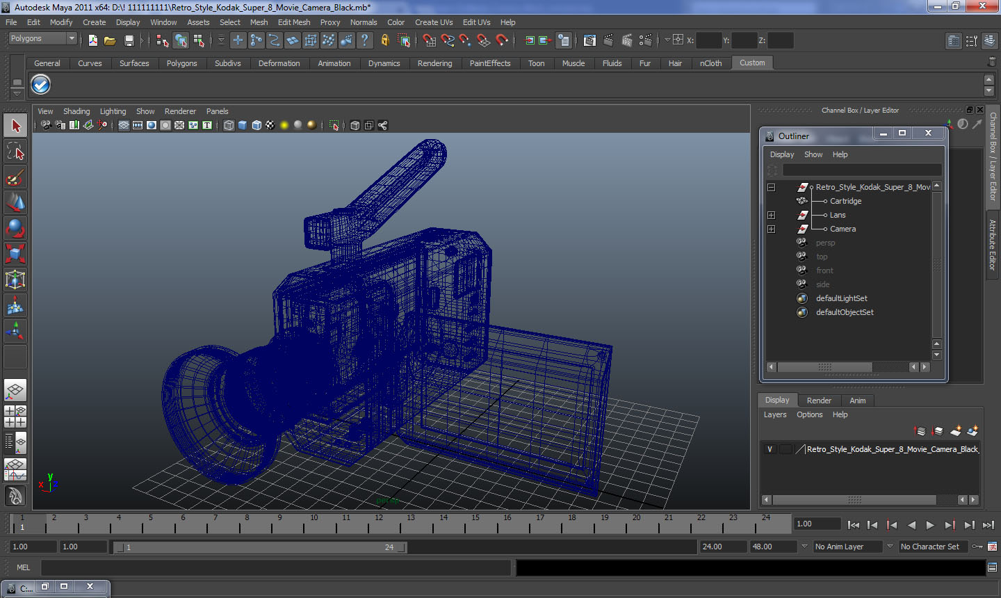Viewport: 1001px width, 598px height.
Task: Choose the Paint Selection tool
Action: pos(15,177)
